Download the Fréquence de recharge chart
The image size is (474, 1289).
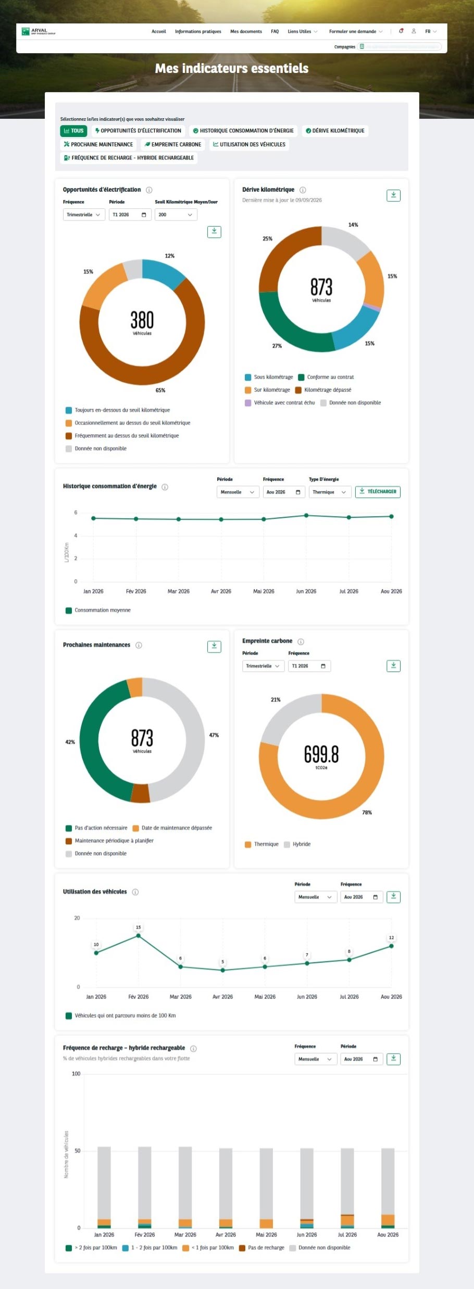point(393,1059)
